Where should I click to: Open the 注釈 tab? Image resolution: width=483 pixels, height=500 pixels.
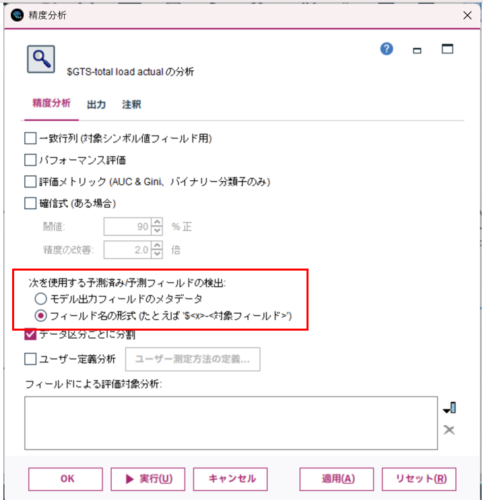tap(131, 105)
